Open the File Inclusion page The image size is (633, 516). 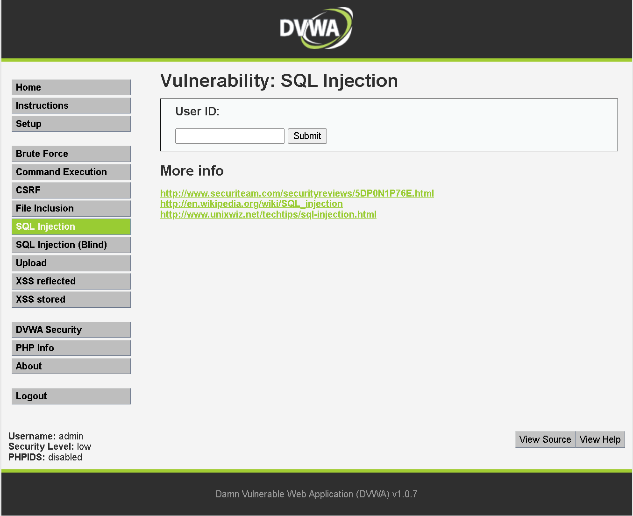point(71,208)
